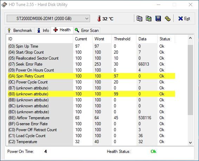Select the (BC) unknown attribute row
The height and width of the screenshot is (161, 199).
point(91,106)
